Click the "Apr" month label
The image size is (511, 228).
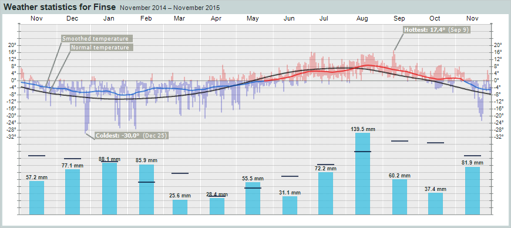(216, 19)
